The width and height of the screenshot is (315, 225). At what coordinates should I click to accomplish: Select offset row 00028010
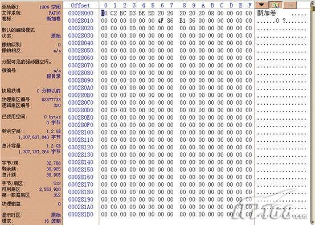81,21
